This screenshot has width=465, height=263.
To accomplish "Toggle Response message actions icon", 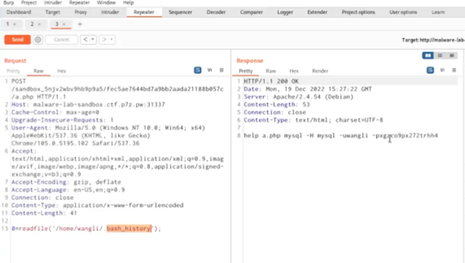I will pyautogui.click(x=430, y=70).
